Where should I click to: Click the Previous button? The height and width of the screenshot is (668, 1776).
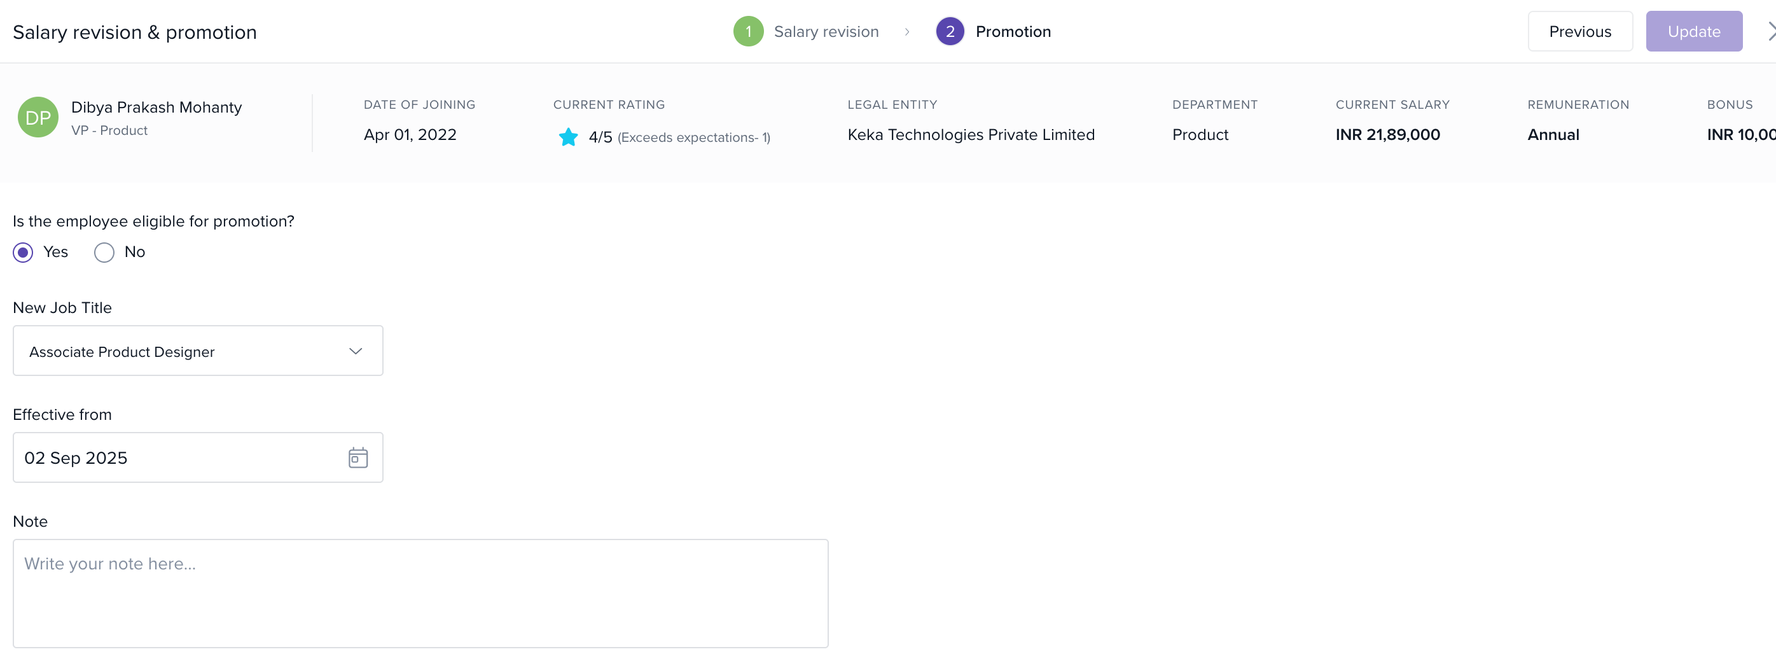point(1579,32)
